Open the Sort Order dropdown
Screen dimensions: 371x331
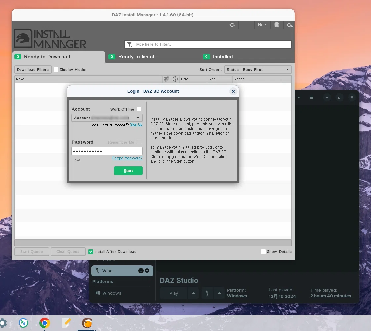point(258,70)
